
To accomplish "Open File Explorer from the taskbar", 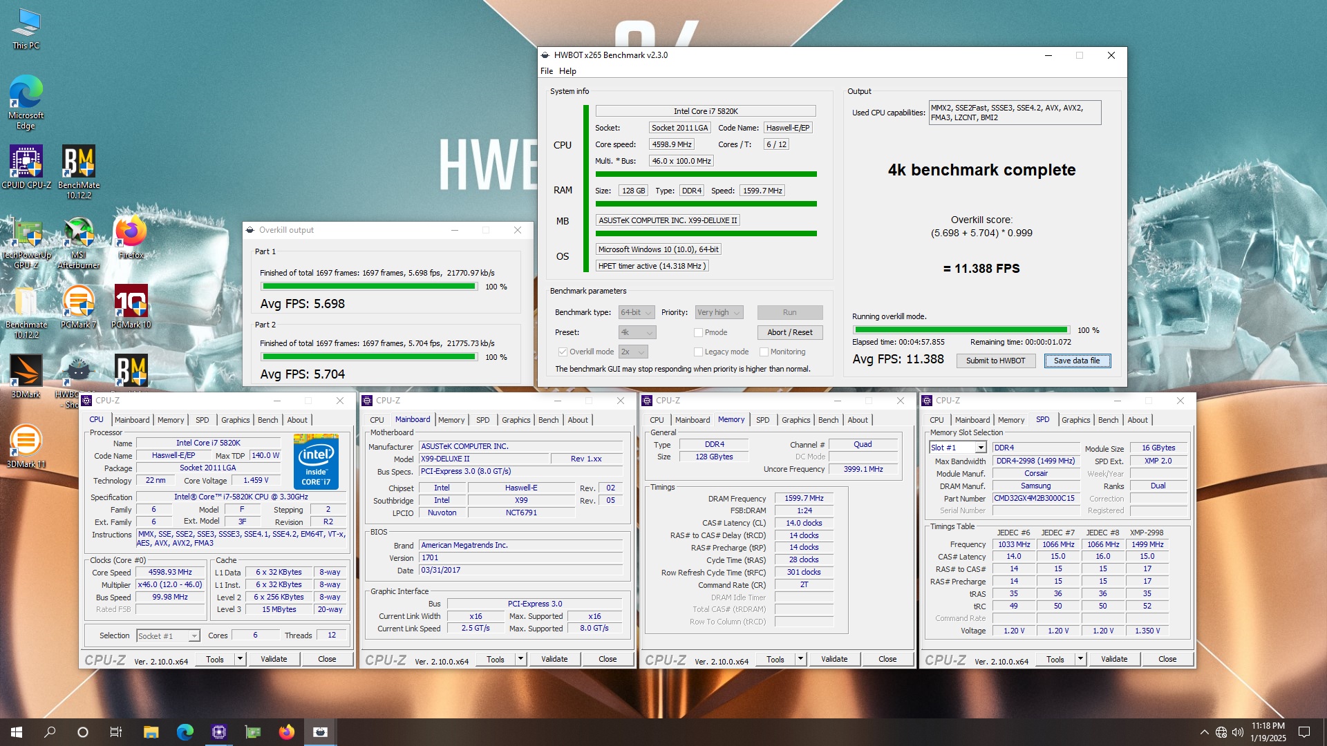I will tap(151, 732).
